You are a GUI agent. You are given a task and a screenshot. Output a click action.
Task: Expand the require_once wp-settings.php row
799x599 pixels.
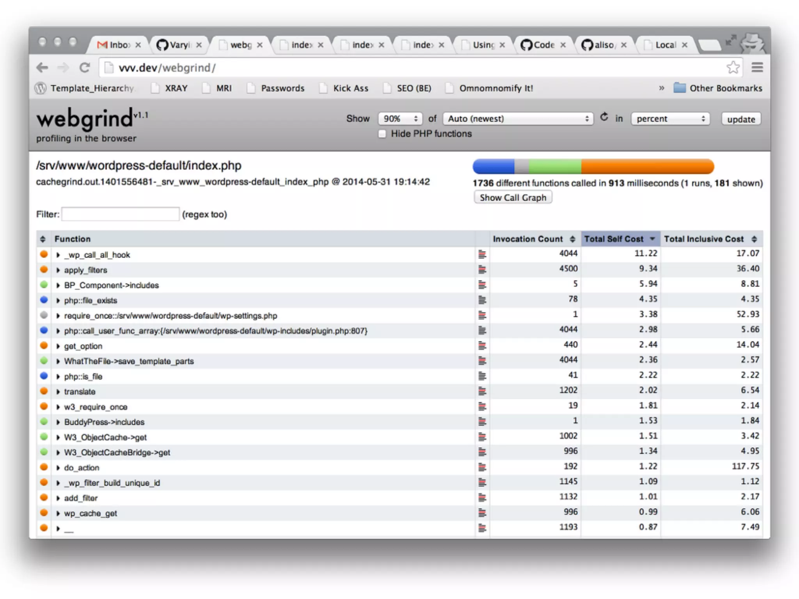tap(58, 315)
